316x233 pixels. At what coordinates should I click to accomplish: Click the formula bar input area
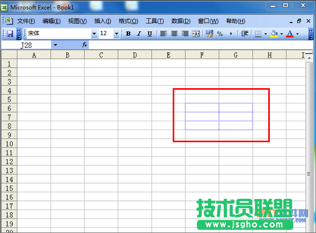coord(201,45)
